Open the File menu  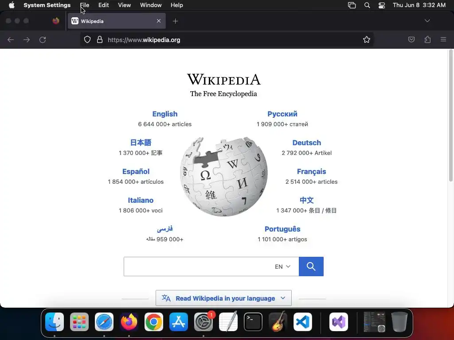(x=85, y=5)
